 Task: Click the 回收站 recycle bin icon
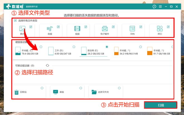16,92
